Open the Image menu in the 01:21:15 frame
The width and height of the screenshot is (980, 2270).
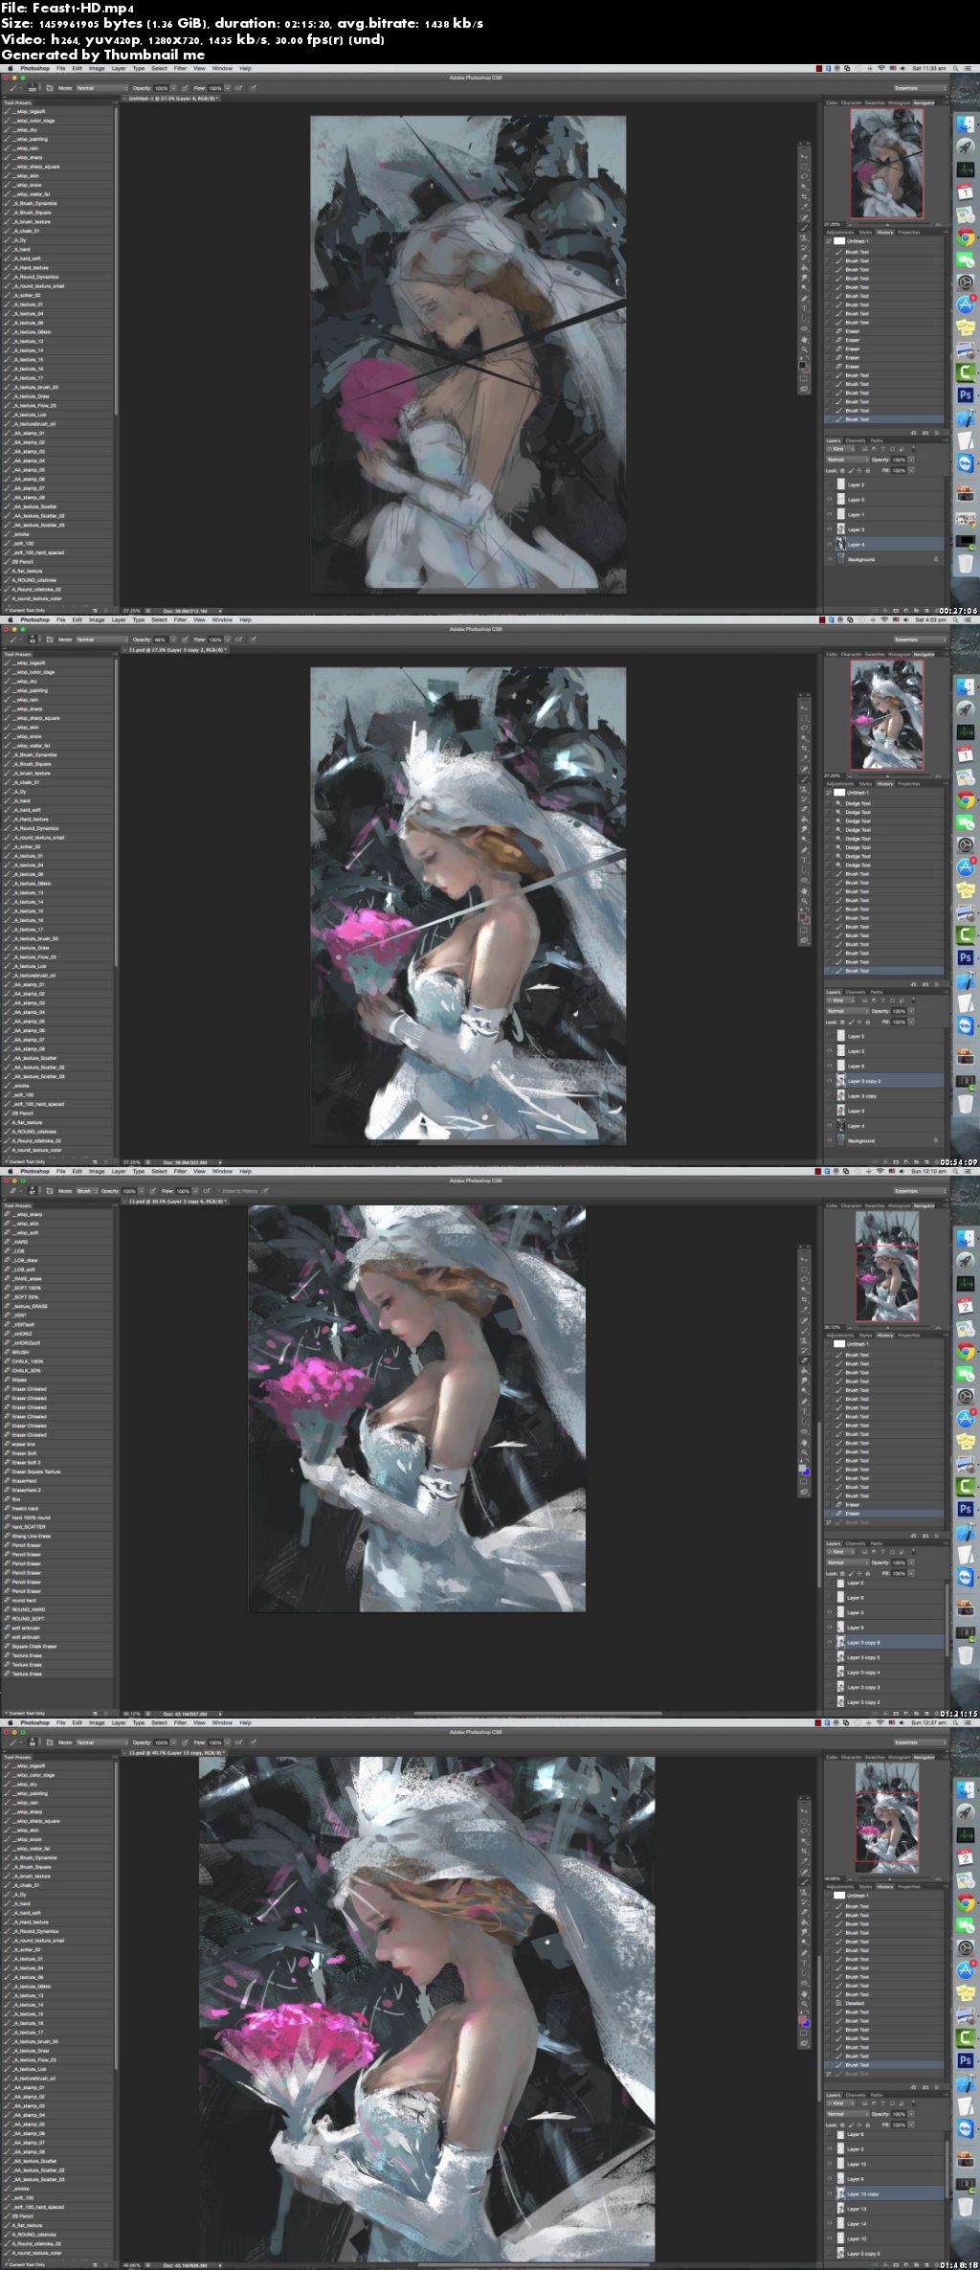point(97,1172)
